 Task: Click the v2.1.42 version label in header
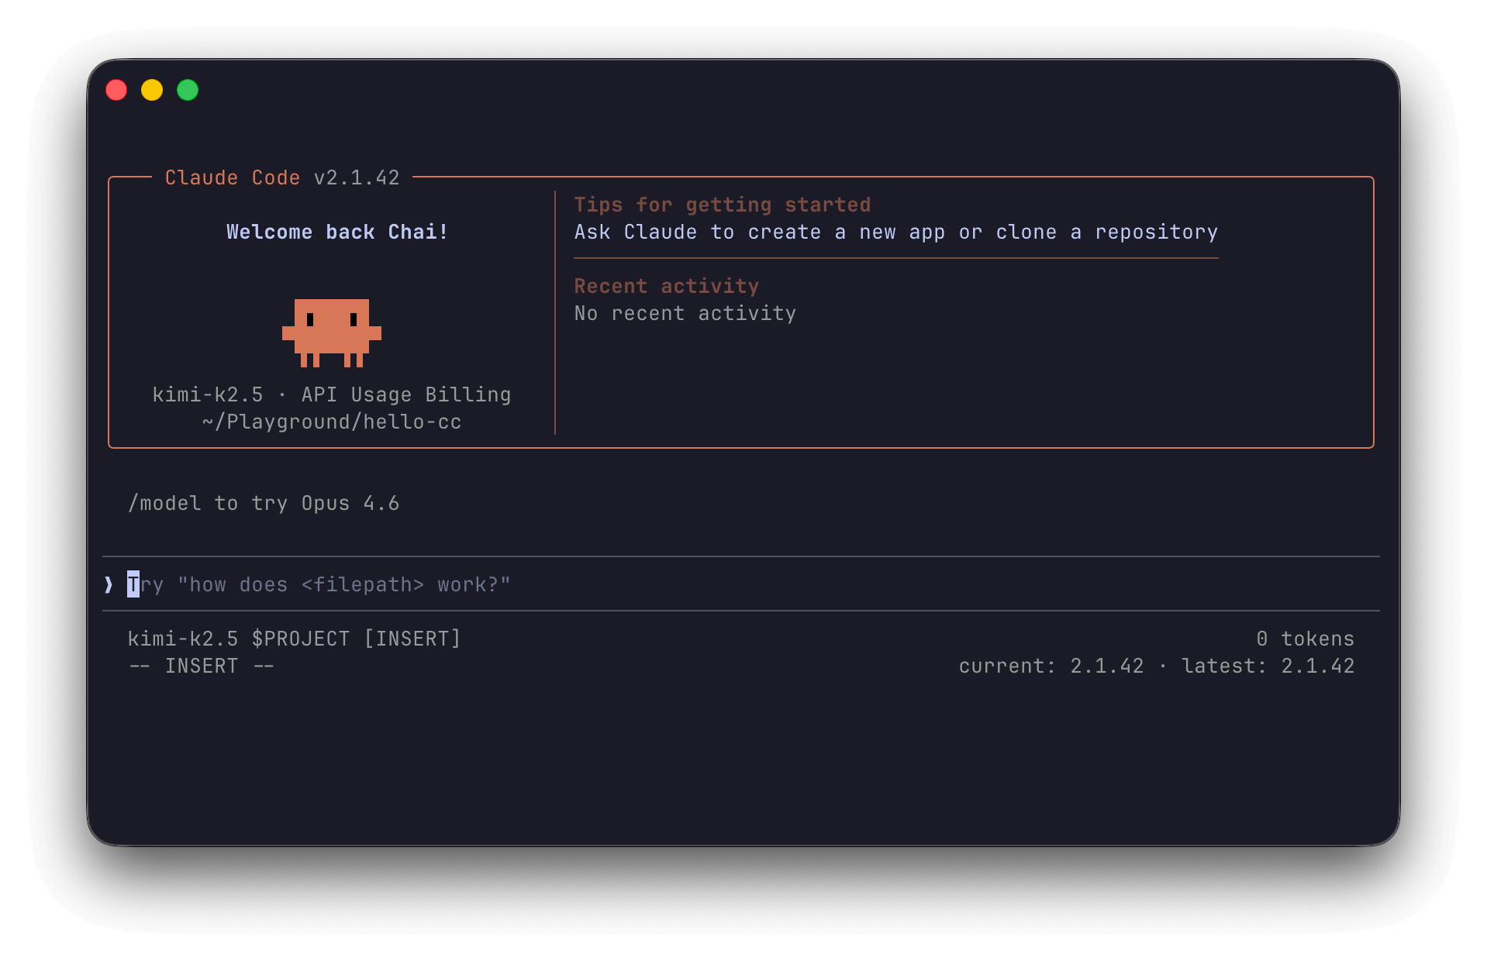[357, 178]
